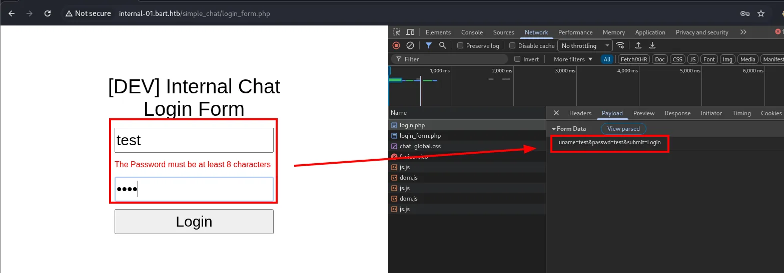Click the browser forward arrow
Viewport: 784px width, 273px height.
pos(30,13)
